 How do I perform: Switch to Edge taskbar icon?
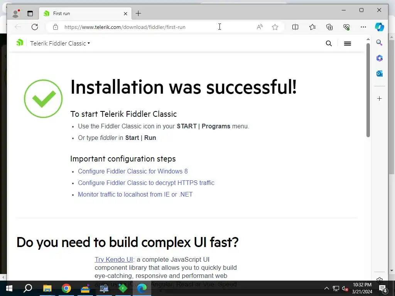pyautogui.click(x=142, y=288)
